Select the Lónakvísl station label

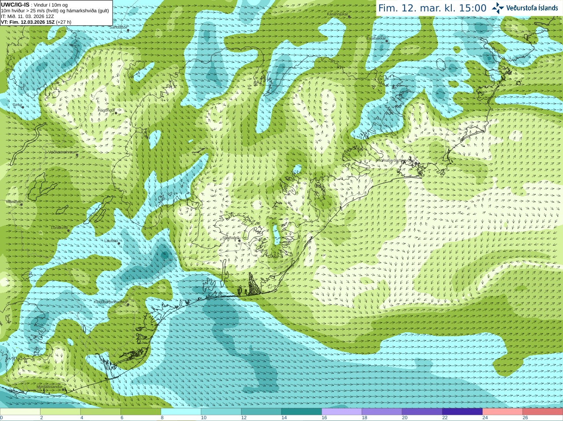point(59,228)
